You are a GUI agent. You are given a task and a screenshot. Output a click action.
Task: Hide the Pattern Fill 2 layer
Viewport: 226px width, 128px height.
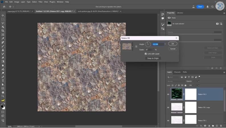click(168, 94)
